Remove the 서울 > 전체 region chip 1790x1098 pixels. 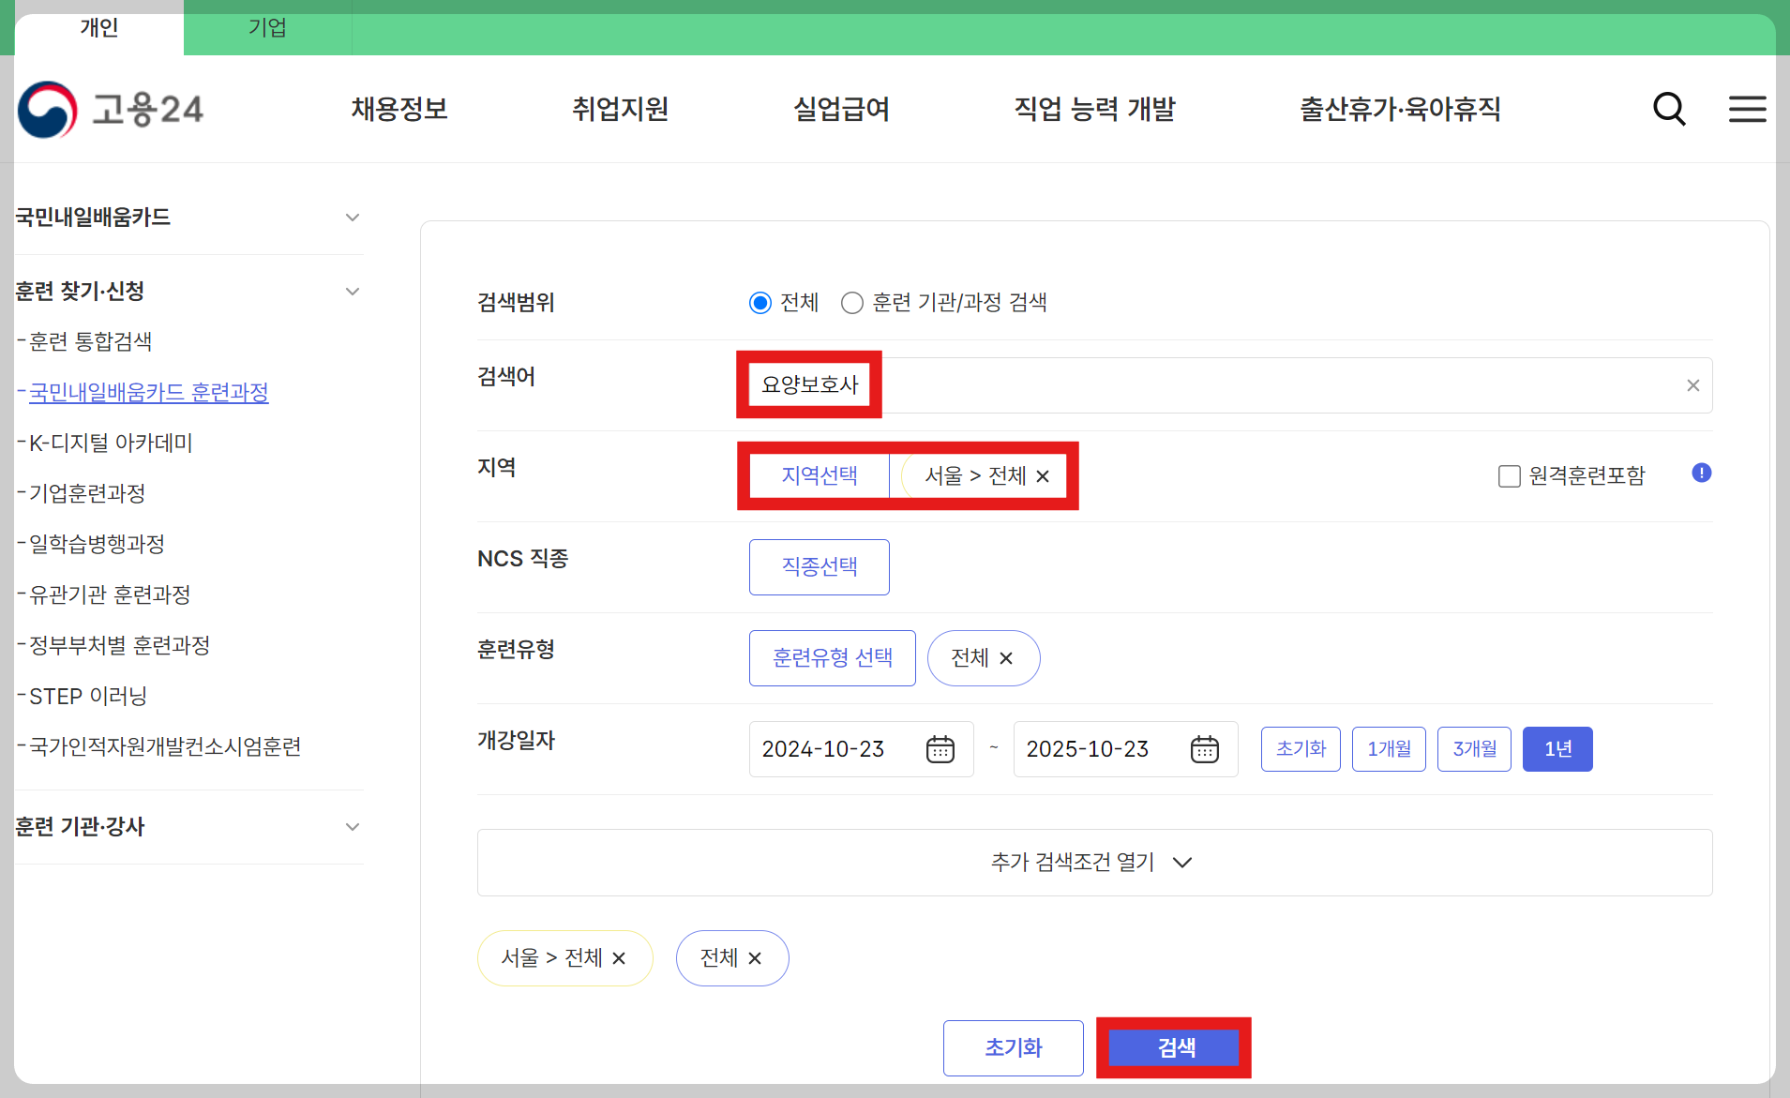(x=1044, y=476)
